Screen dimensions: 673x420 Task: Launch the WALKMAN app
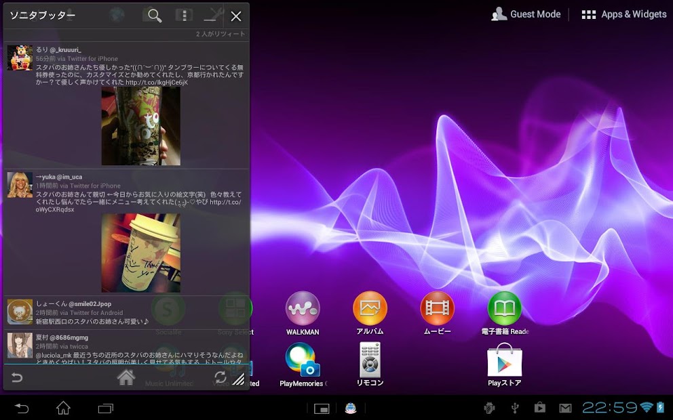click(x=303, y=313)
